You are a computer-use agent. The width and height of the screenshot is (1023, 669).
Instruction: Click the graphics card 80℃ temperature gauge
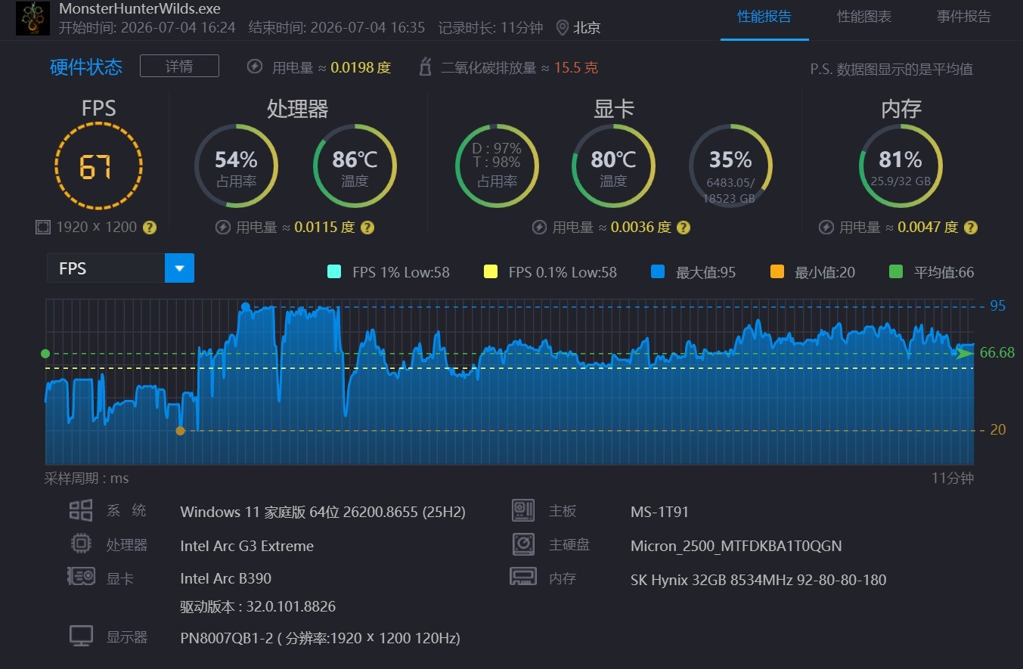pyautogui.click(x=613, y=166)
